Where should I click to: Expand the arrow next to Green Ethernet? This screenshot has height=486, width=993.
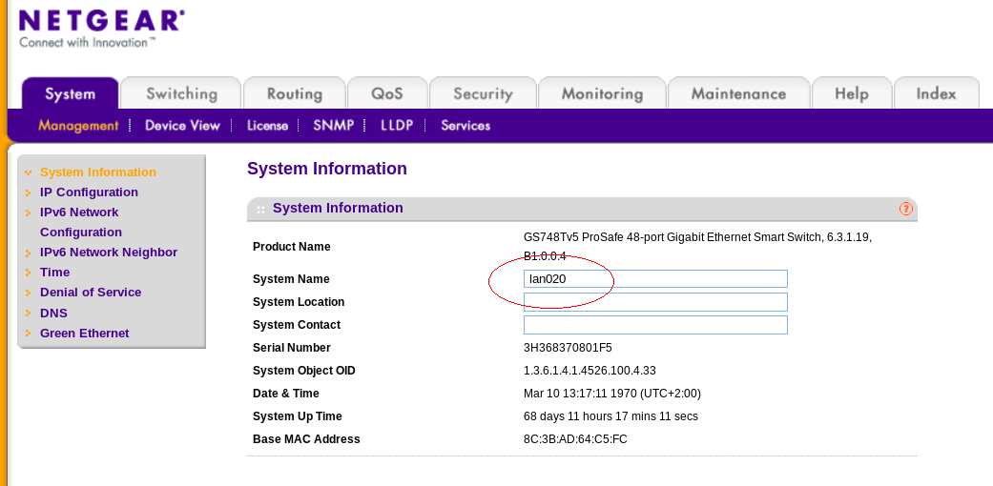28,334
